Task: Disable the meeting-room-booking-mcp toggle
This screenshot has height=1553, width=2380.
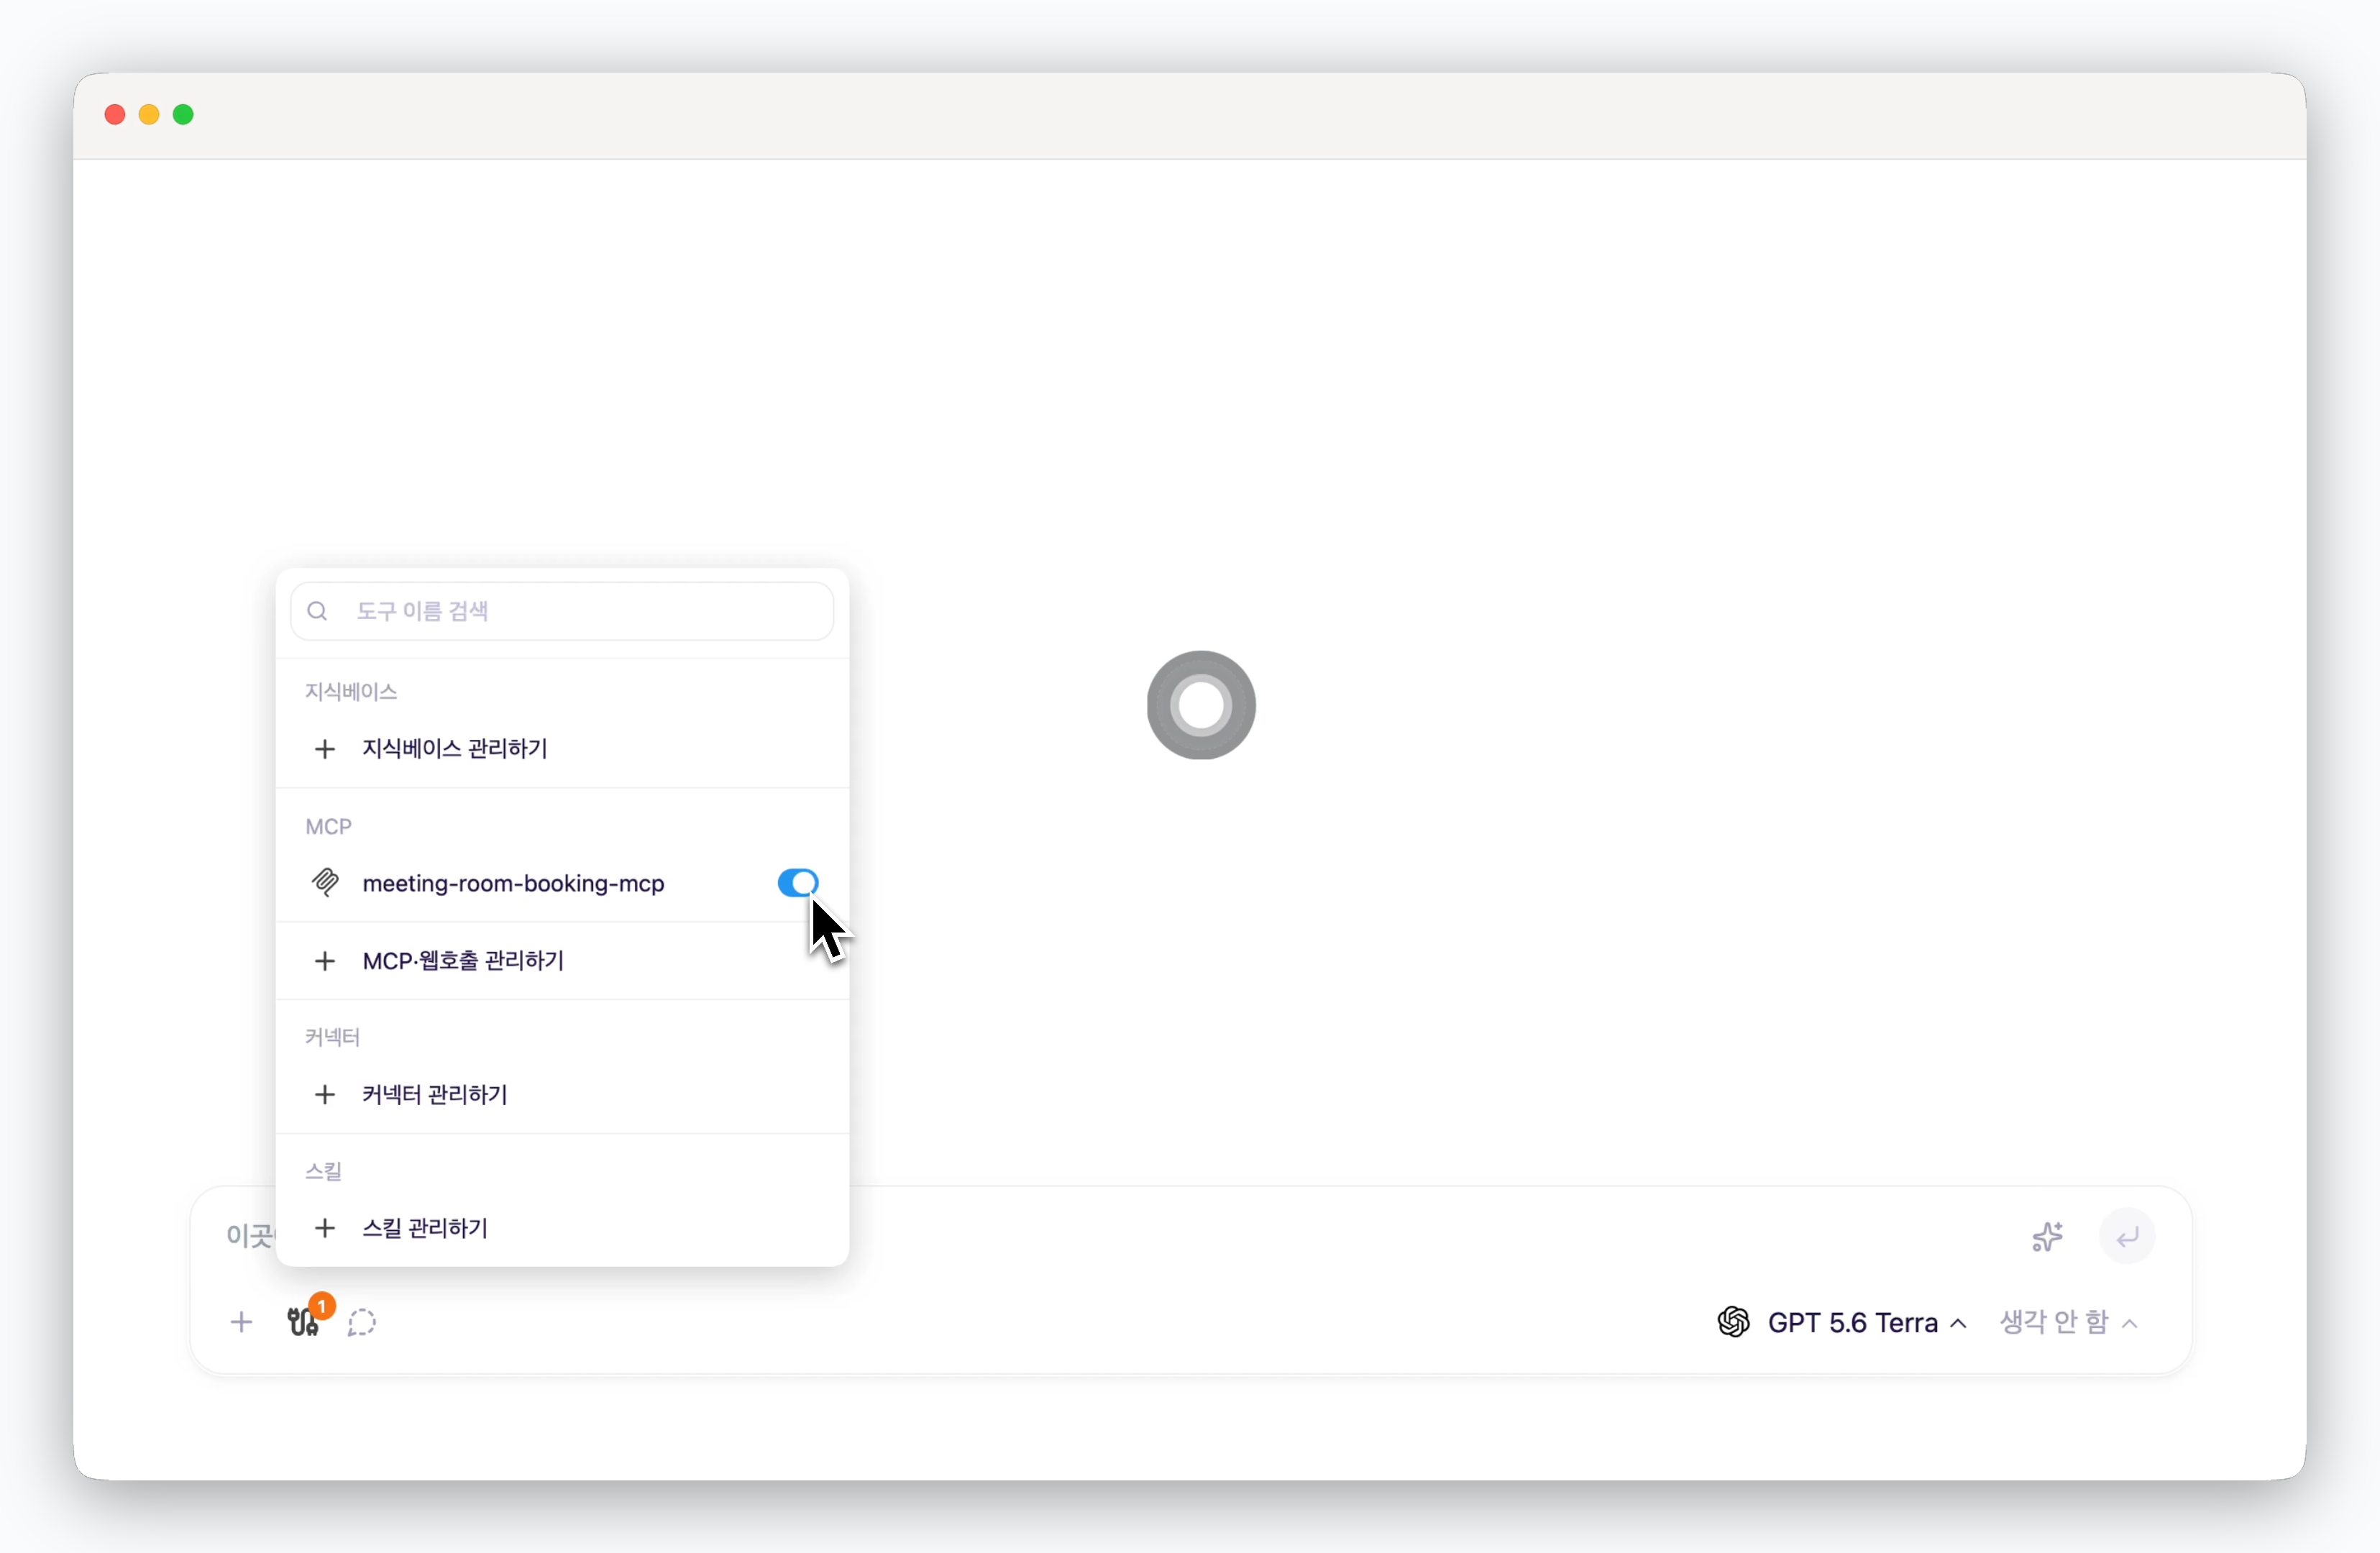Action: [798, 882]
